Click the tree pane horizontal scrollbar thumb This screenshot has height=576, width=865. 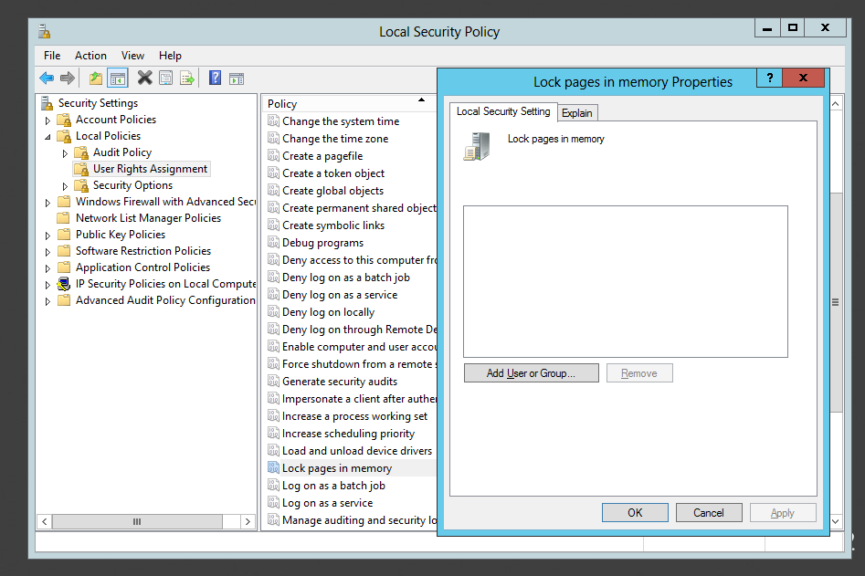pos(137,521)
